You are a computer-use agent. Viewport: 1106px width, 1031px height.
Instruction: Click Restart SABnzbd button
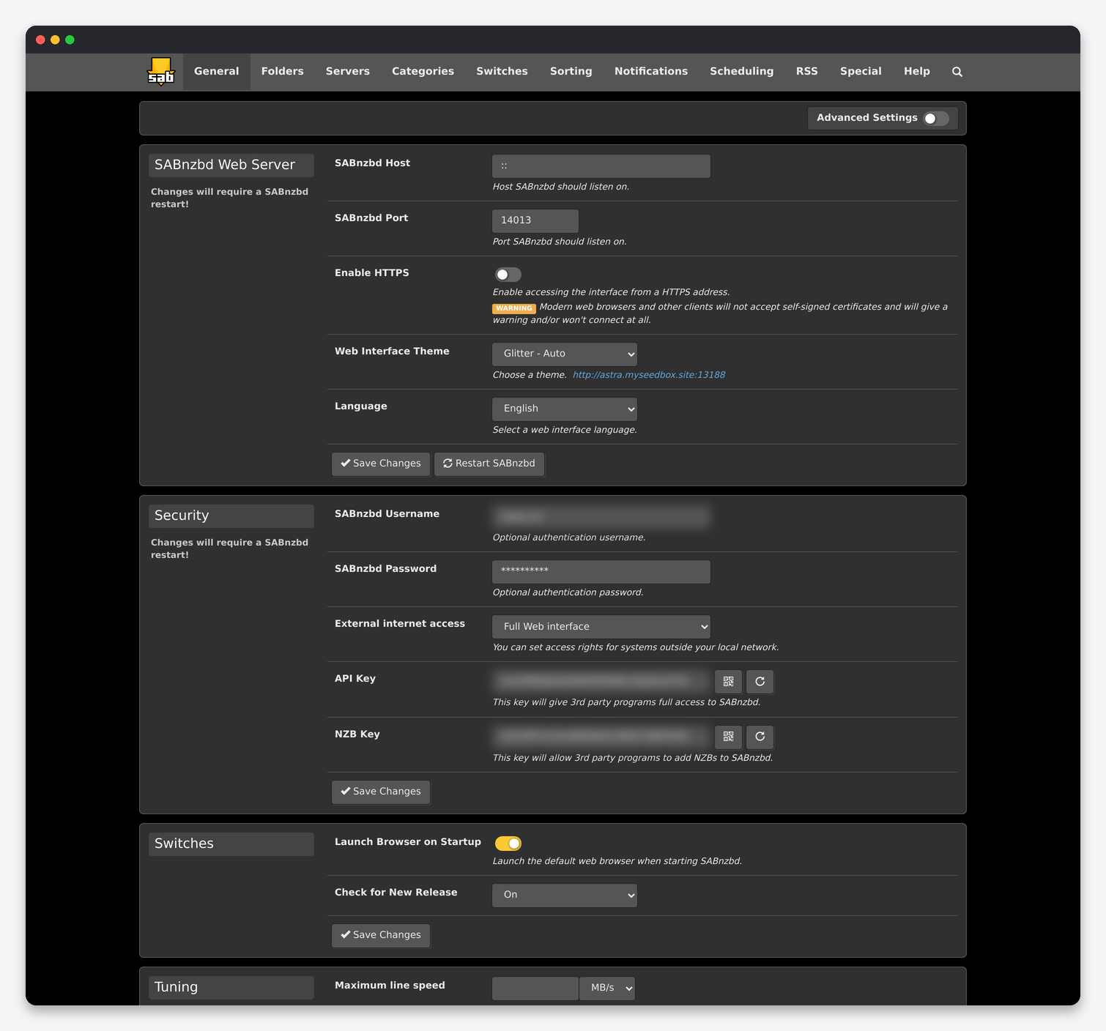click(489, 464)
